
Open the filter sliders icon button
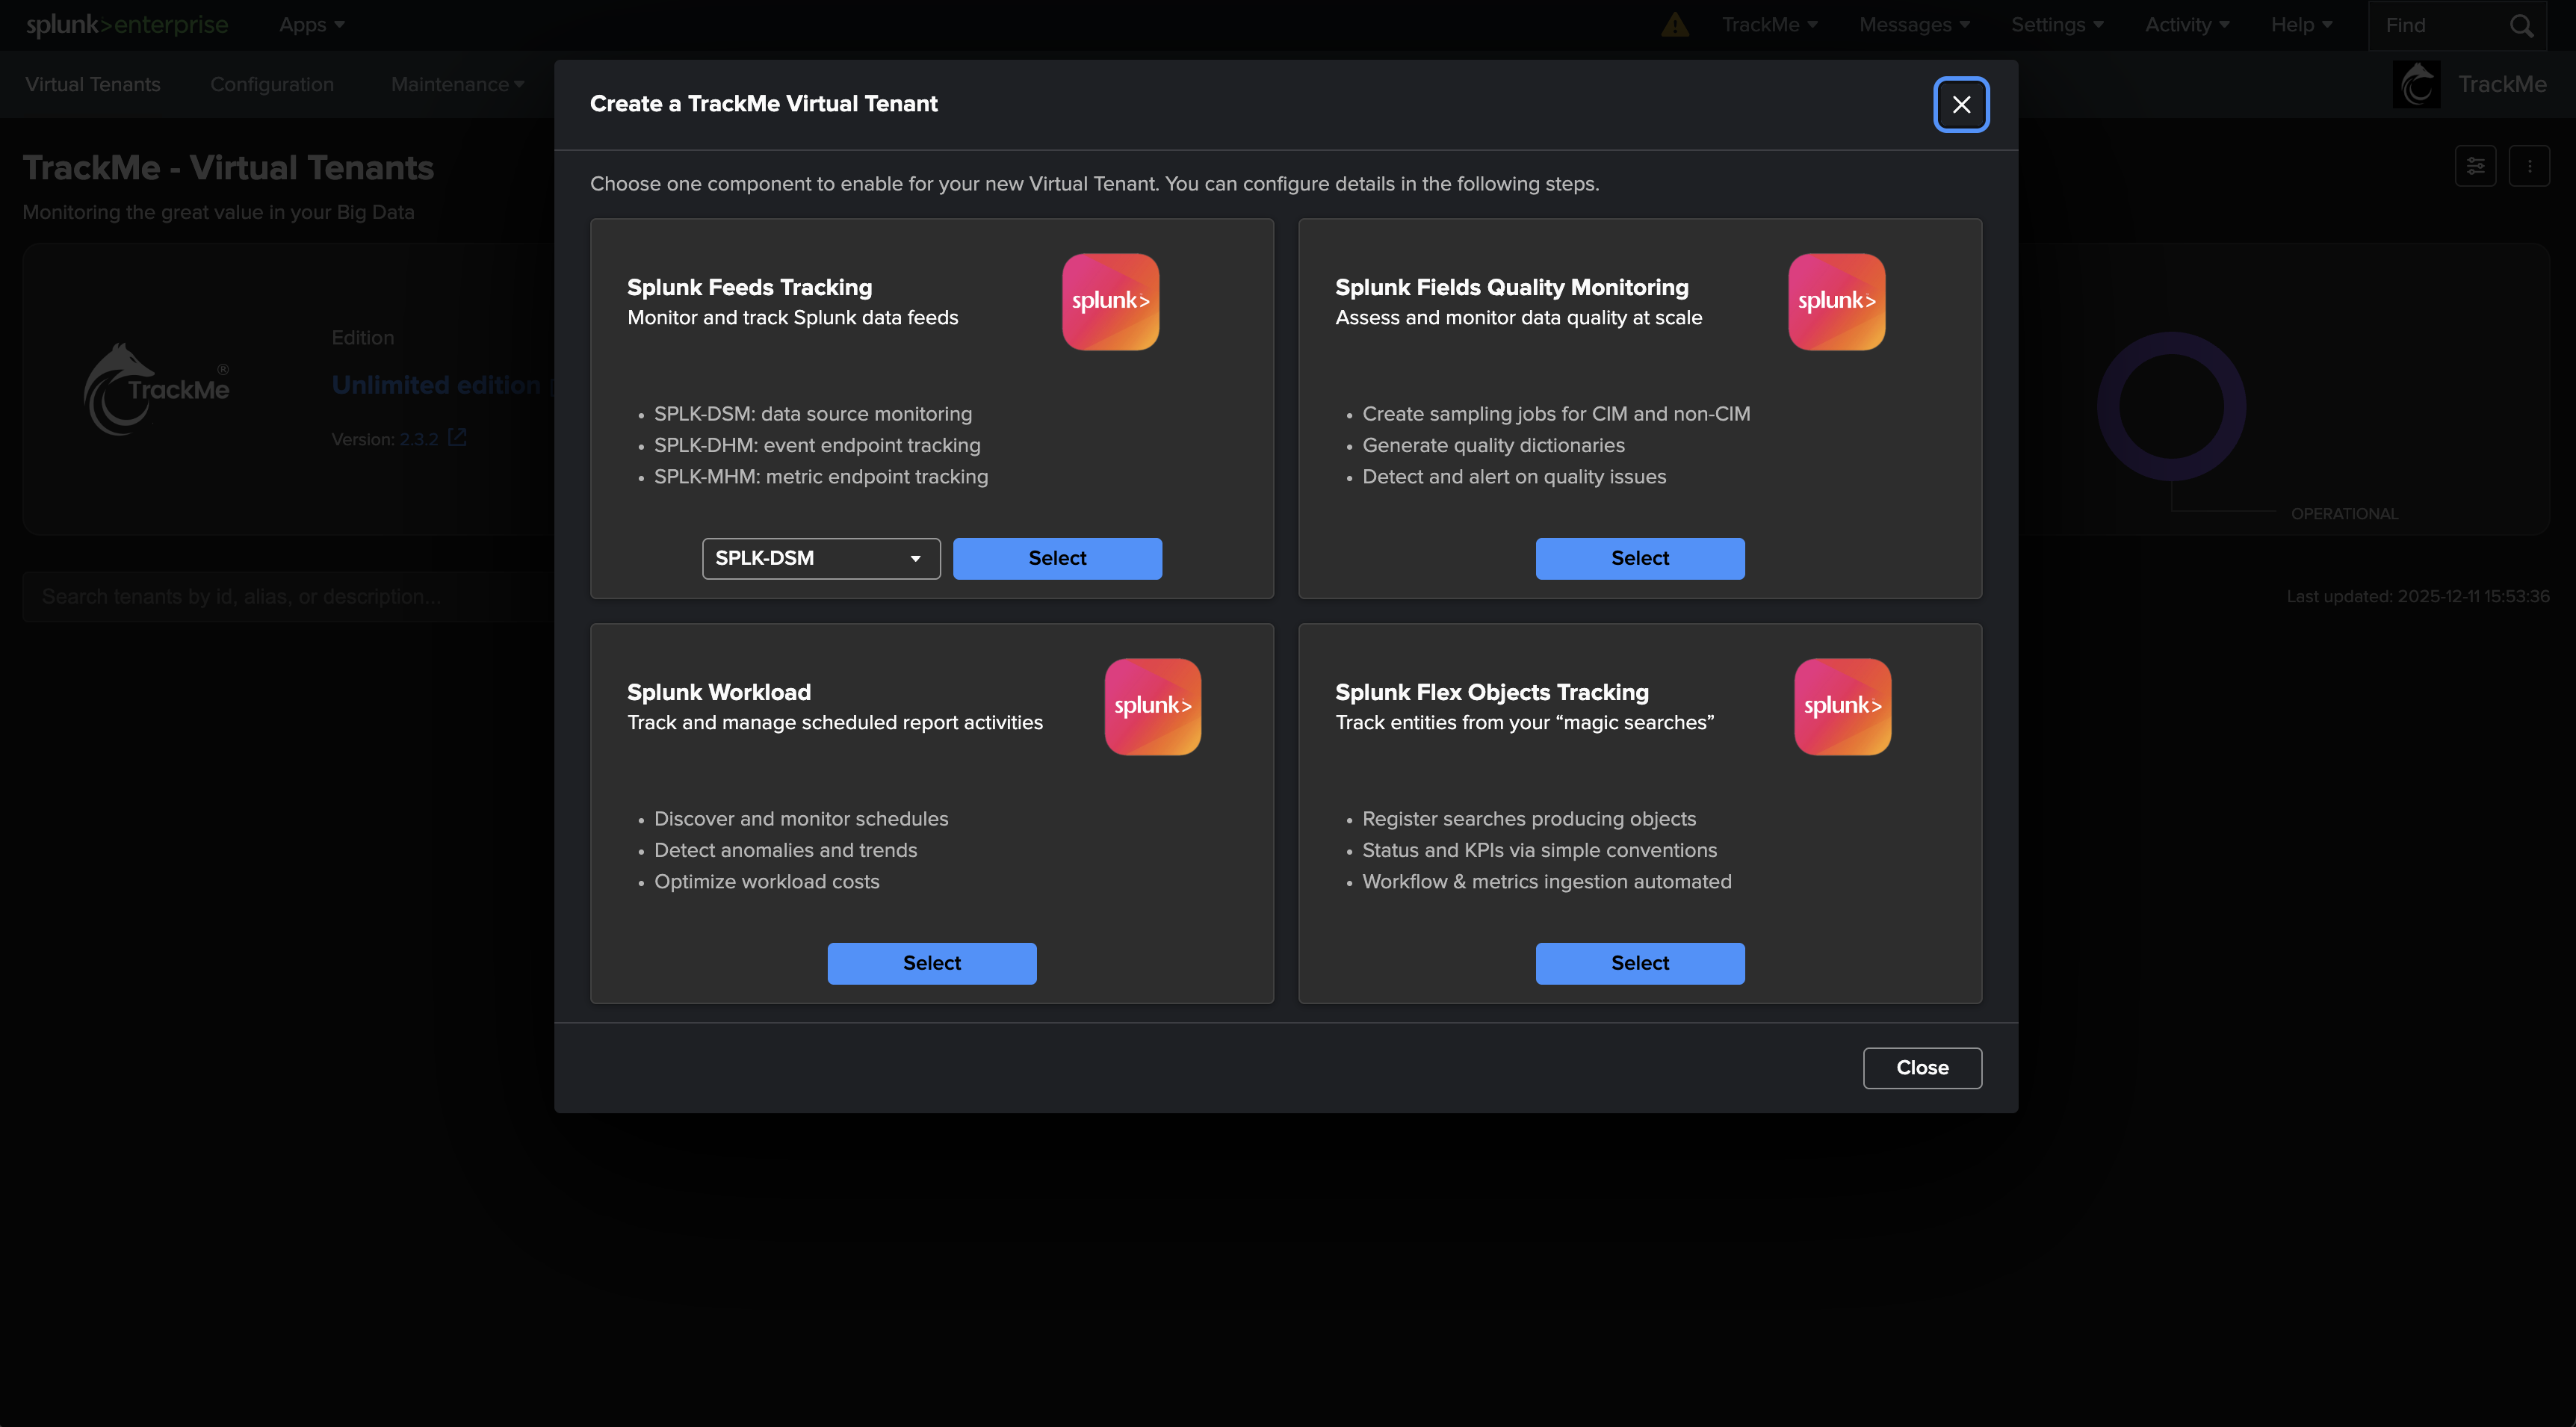click(2475, 166)
